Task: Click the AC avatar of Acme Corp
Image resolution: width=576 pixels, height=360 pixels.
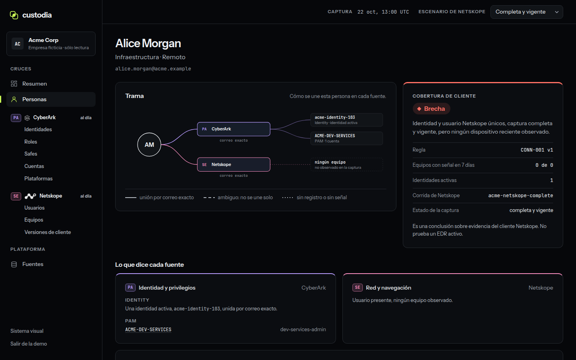Action: [18, 44]
